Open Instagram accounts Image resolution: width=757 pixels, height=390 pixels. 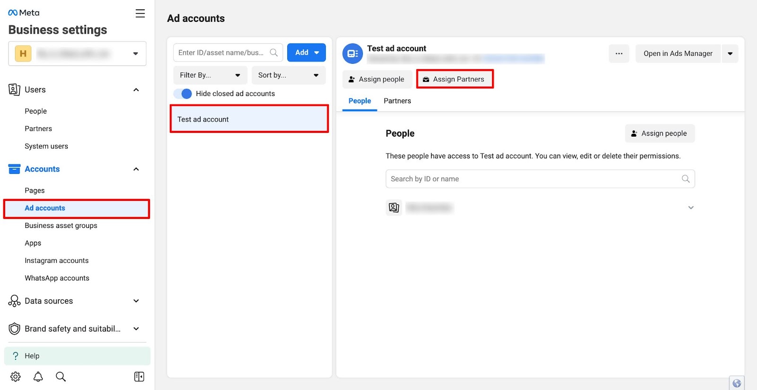click(x=57, y=260)
